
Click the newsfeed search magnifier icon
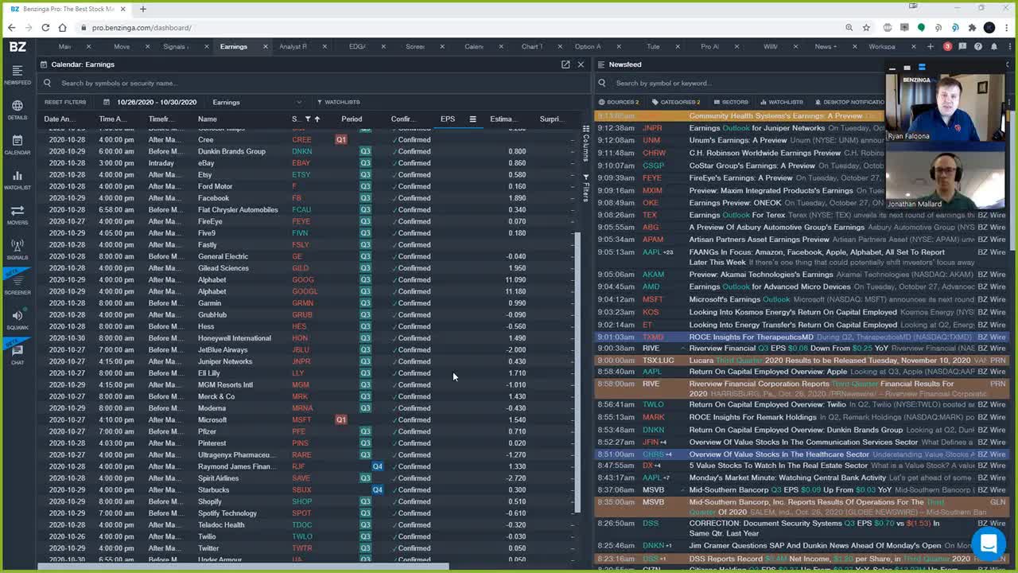coord(602,83)
